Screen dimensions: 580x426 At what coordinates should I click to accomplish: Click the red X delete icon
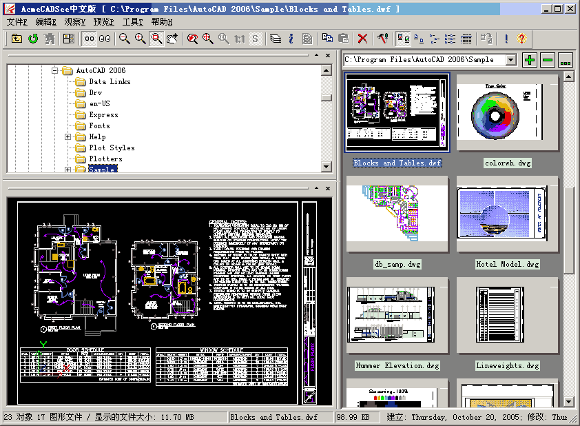(363, 39)
